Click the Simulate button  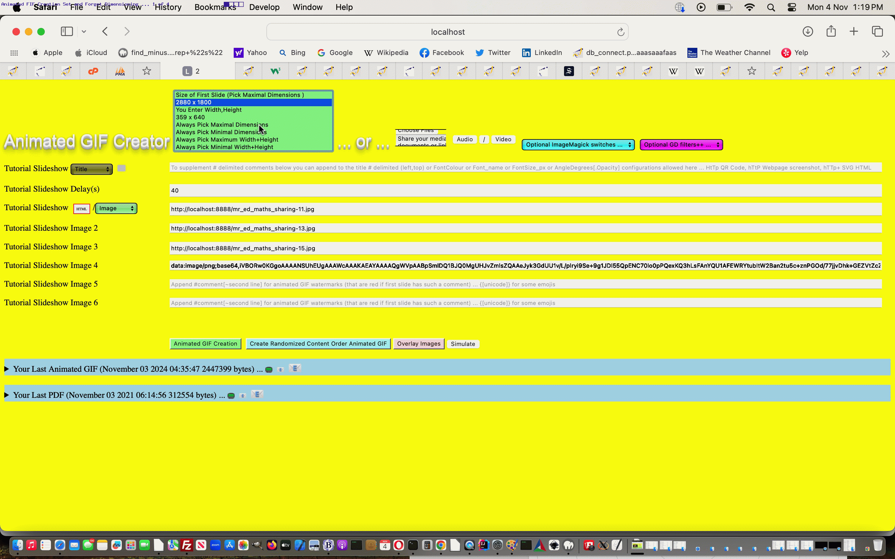pyautogui.click(x=463, y=344)
